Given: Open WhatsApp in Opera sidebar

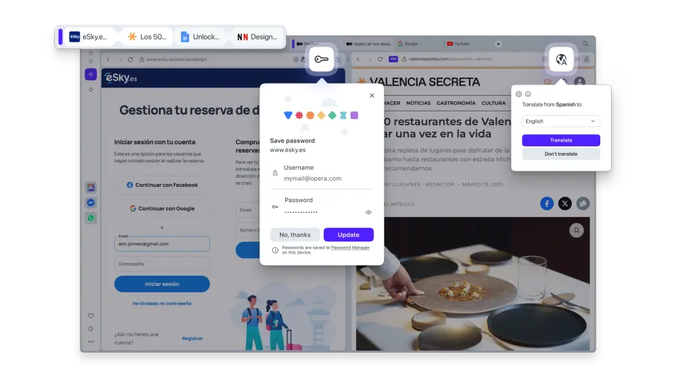Looking at the screenshot, I should (x=91, y=218).
